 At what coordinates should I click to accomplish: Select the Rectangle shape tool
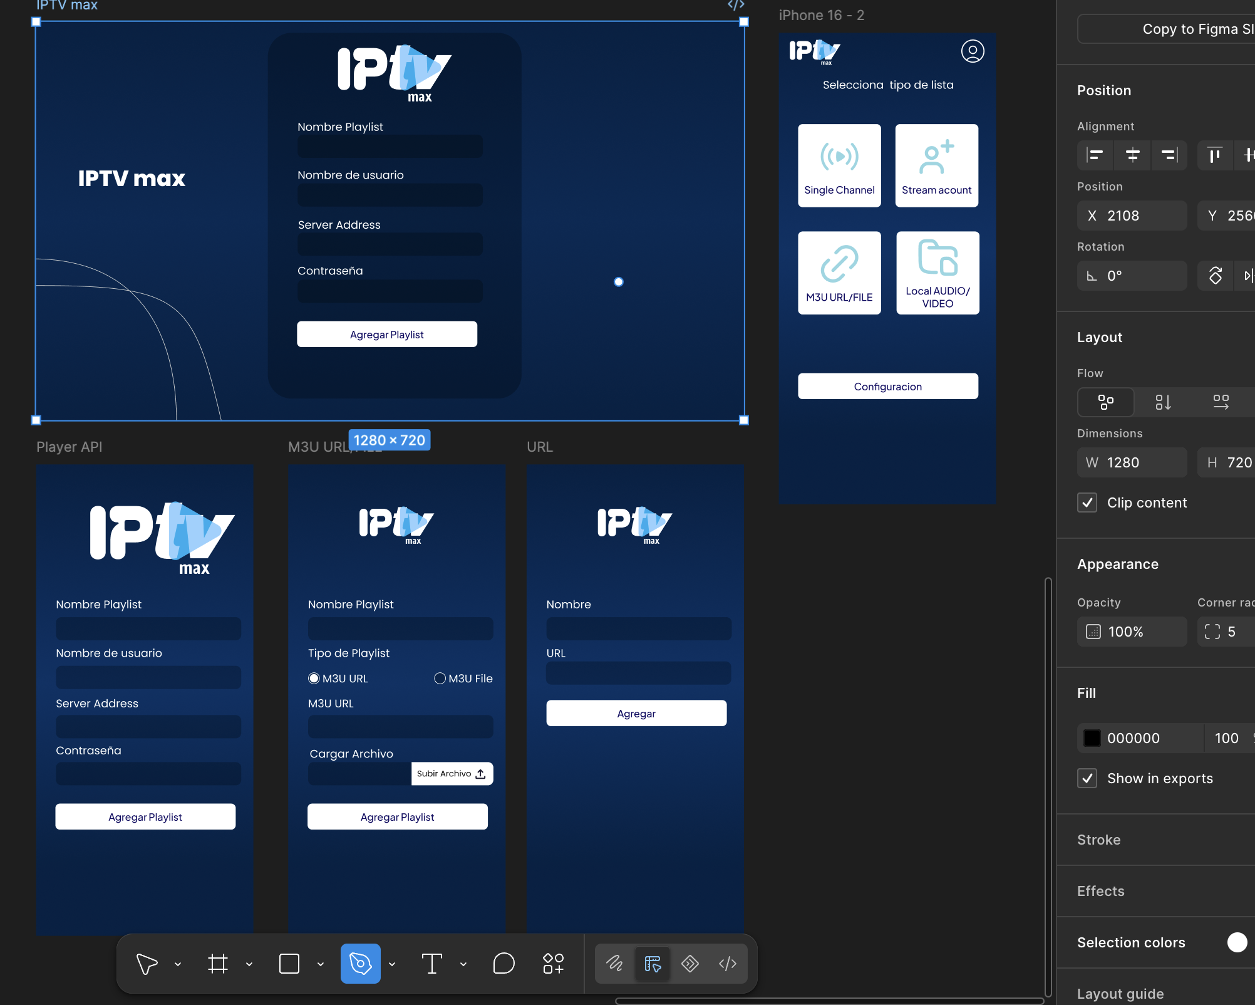click(289, 964)
